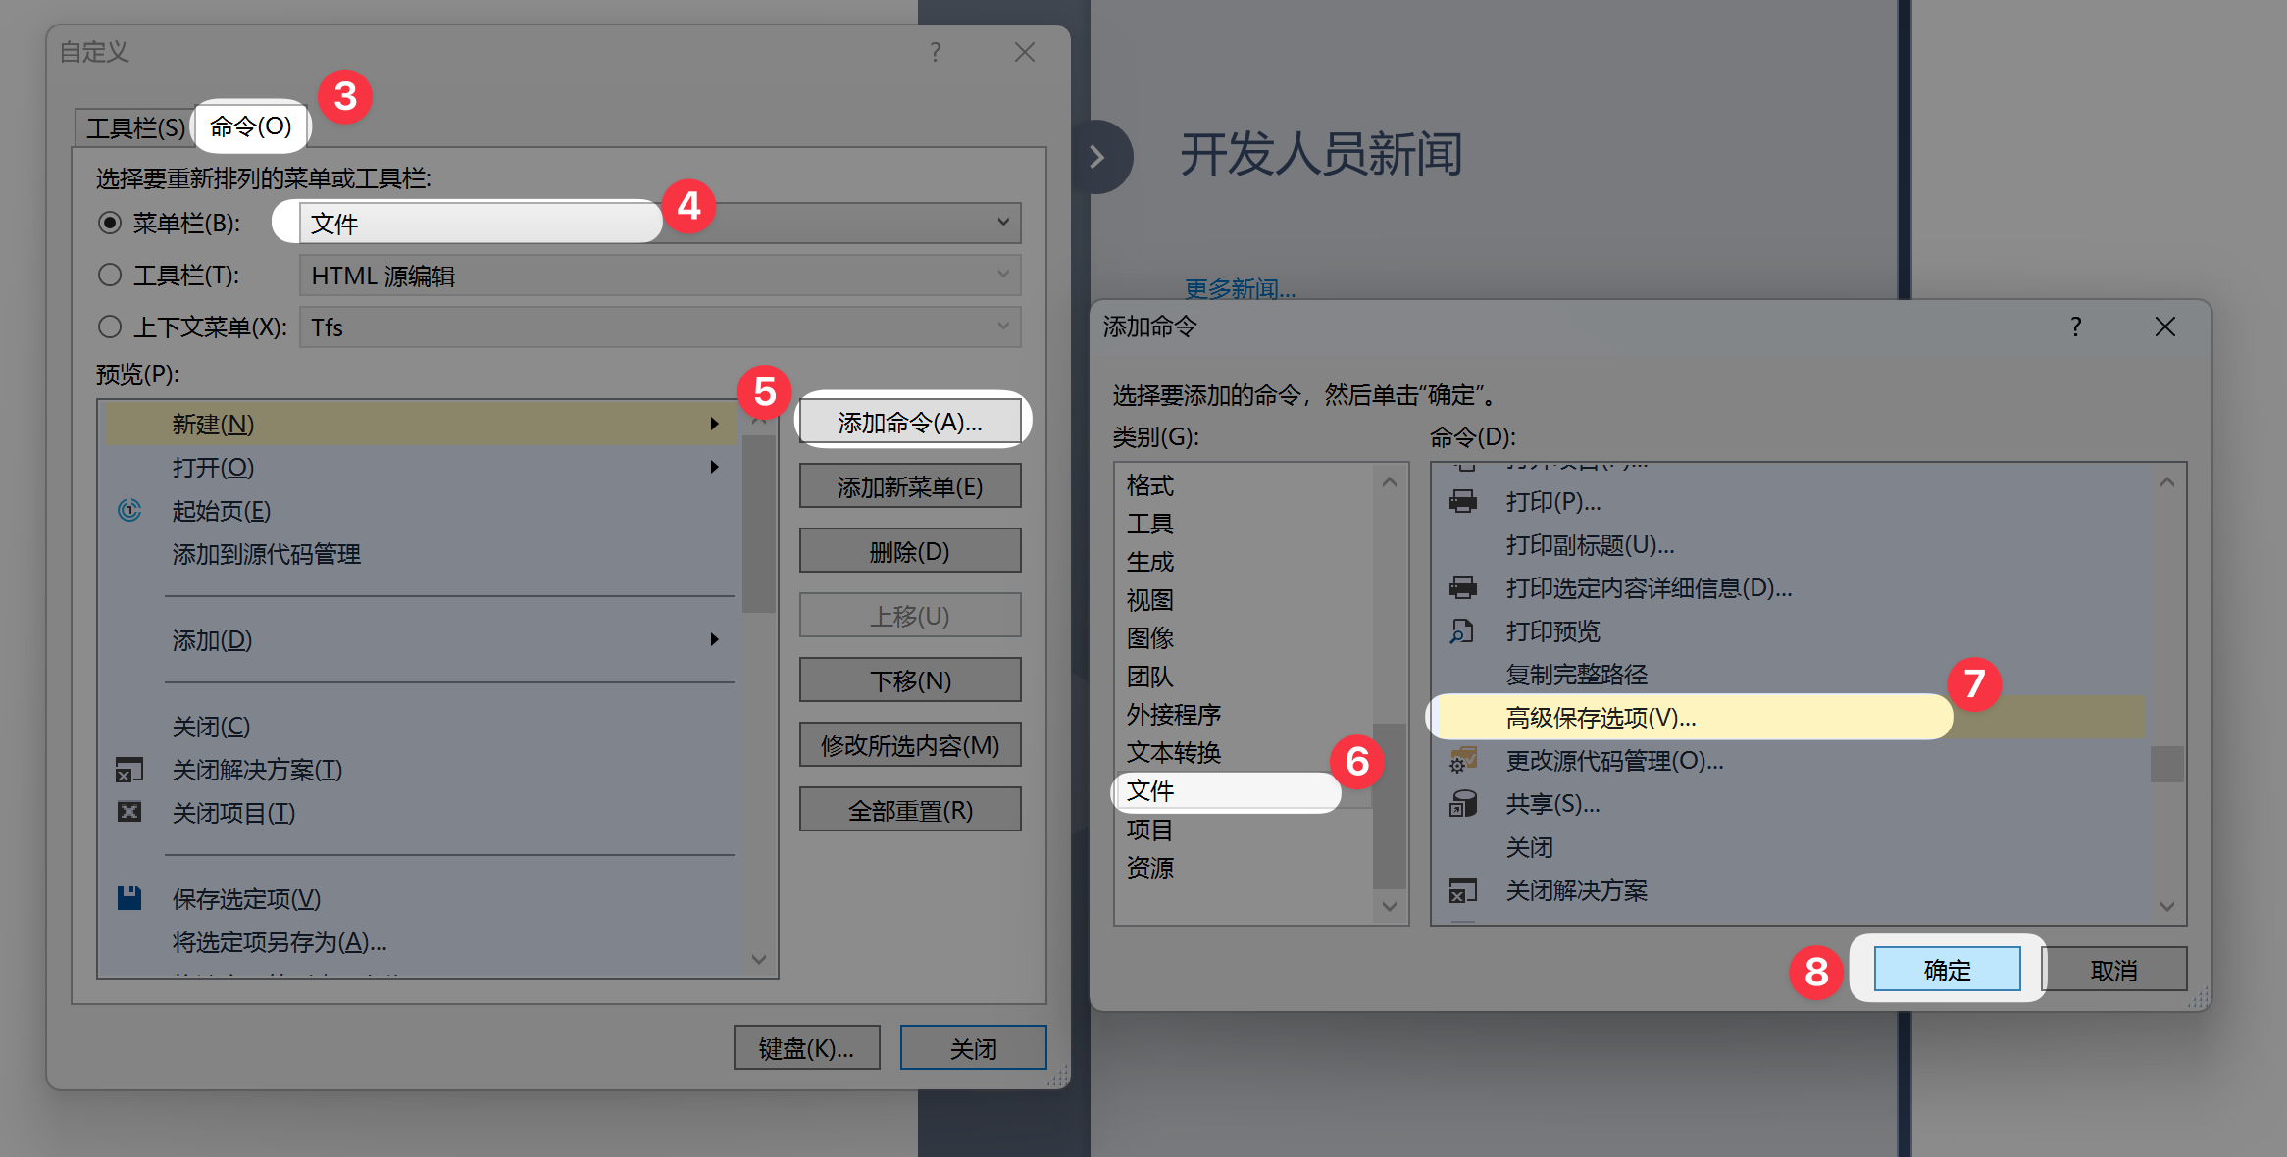
Task: Switch to the 工具栏(S) tab
Action: point(134,126)
